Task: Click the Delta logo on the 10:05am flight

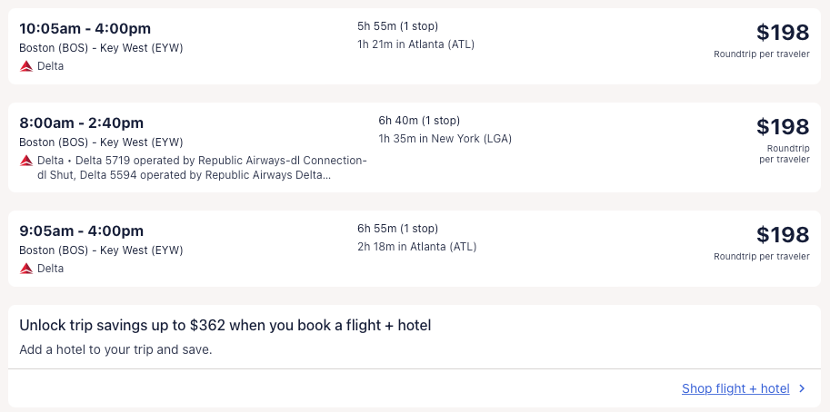Action: 26,66
